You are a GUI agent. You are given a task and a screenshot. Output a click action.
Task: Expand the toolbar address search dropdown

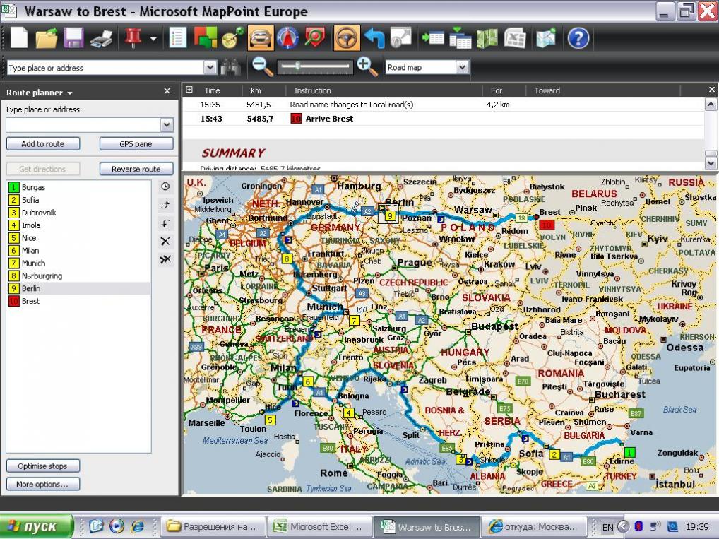[x=210, y=68]
